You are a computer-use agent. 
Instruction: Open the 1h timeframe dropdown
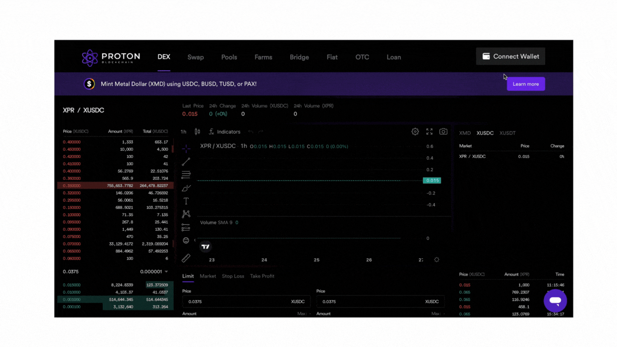(x=183, y=132)
